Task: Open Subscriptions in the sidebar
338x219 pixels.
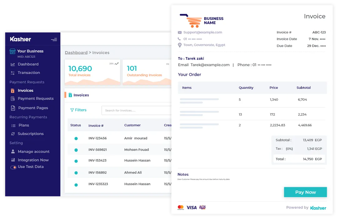Action: [31, 134]
